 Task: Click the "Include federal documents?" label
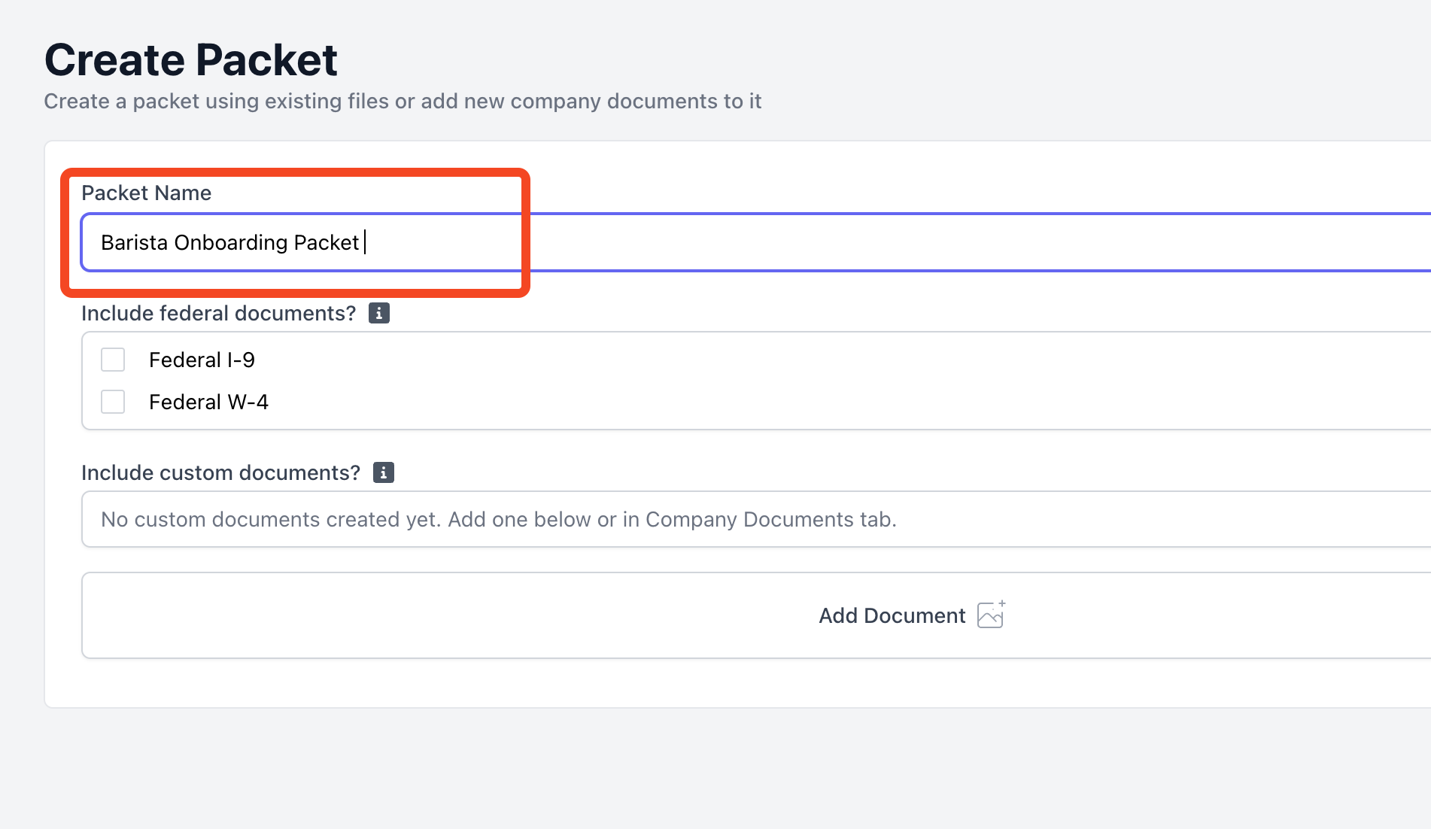pyautogui.click(x=218, y=314)
